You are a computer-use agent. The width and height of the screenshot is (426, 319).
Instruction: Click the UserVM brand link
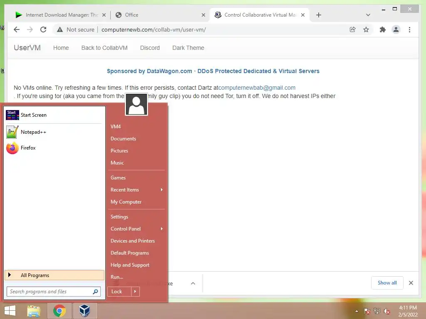(27, 48)
